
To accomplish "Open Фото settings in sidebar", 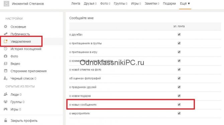I will (14, 56).
